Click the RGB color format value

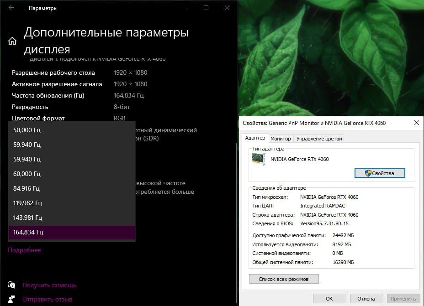[120, 118]
